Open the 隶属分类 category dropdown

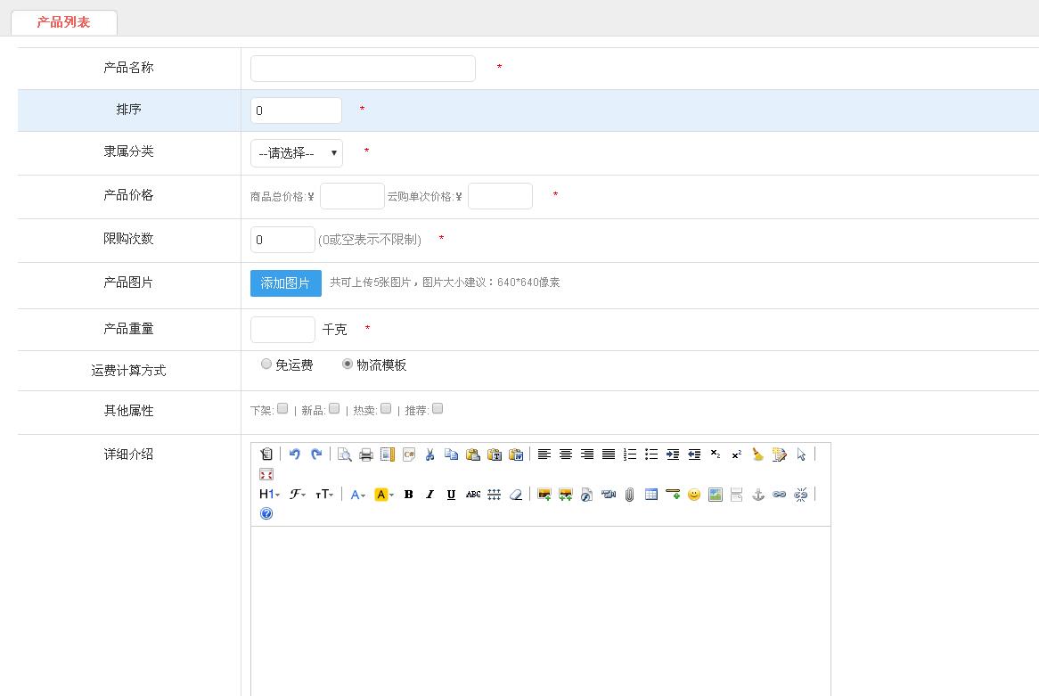click(x=296, y=153)
